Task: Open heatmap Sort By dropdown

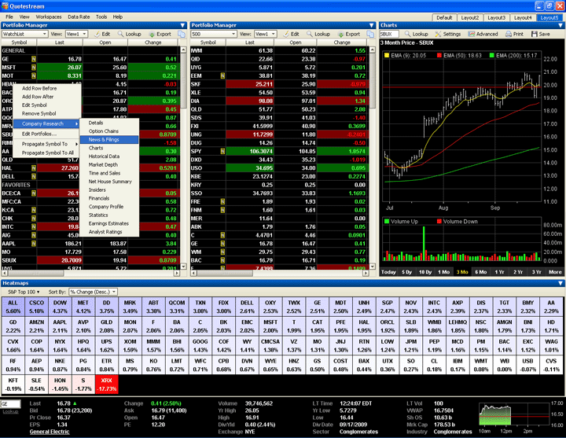Action: coord(97,291)
